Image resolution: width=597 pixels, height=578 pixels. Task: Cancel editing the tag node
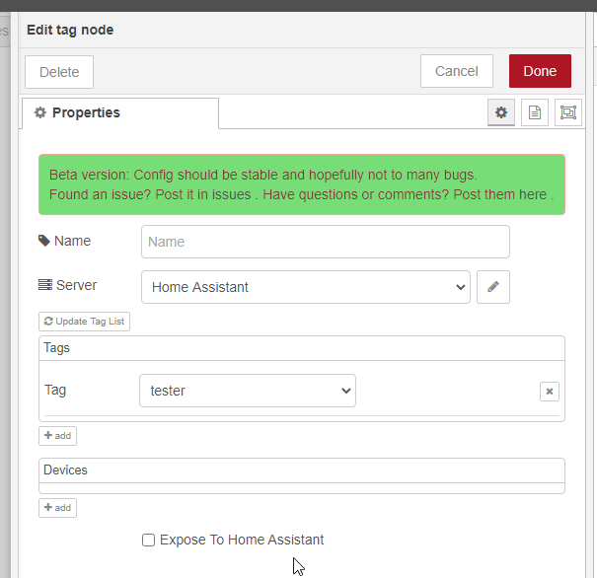pyautogui.click(x=457, y=71)
